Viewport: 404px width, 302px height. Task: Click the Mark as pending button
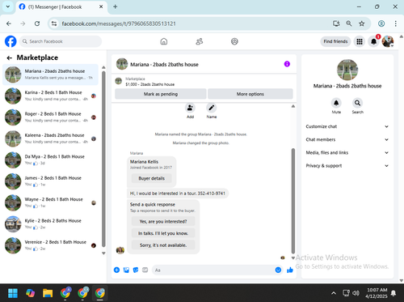(161, 94)
